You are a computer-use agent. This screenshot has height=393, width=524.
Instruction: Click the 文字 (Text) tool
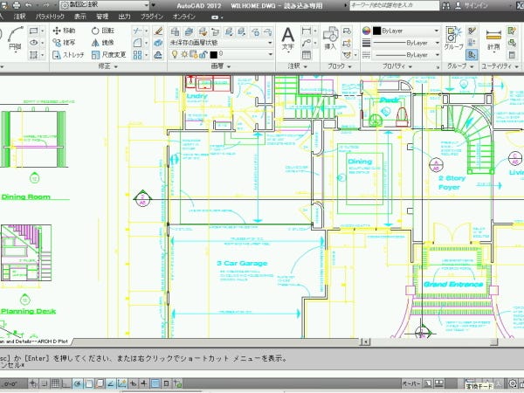pyautogui.click(x=286, y=38)
